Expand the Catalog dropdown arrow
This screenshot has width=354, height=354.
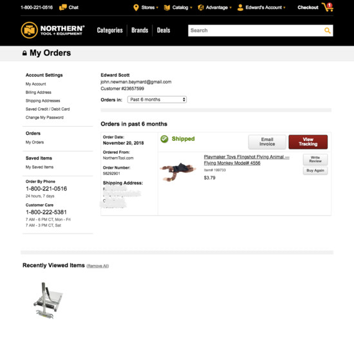pos(191,8)
